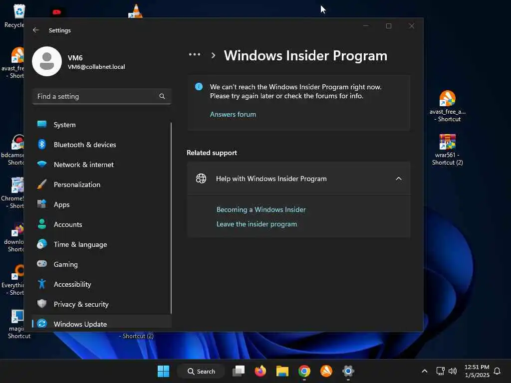Show hidden system tray icons
Image resolution: width=511 pixels, height=383 pixels.
pyautogui.click(x=424, y=371)
